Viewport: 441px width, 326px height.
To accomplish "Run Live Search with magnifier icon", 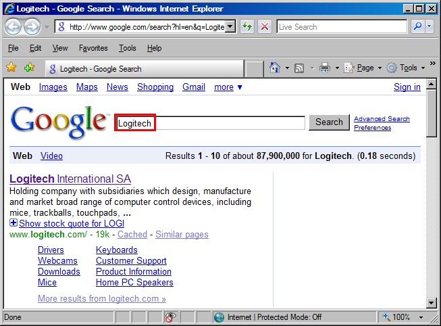I will [418, 27].
